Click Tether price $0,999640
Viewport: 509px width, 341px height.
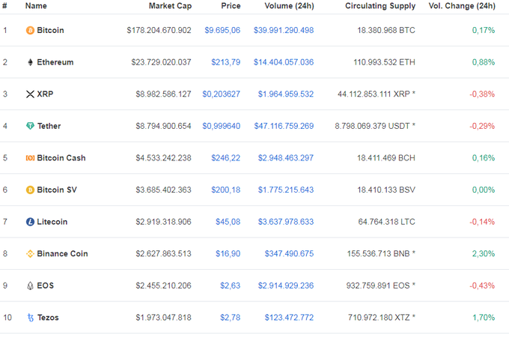click(222, 126)
